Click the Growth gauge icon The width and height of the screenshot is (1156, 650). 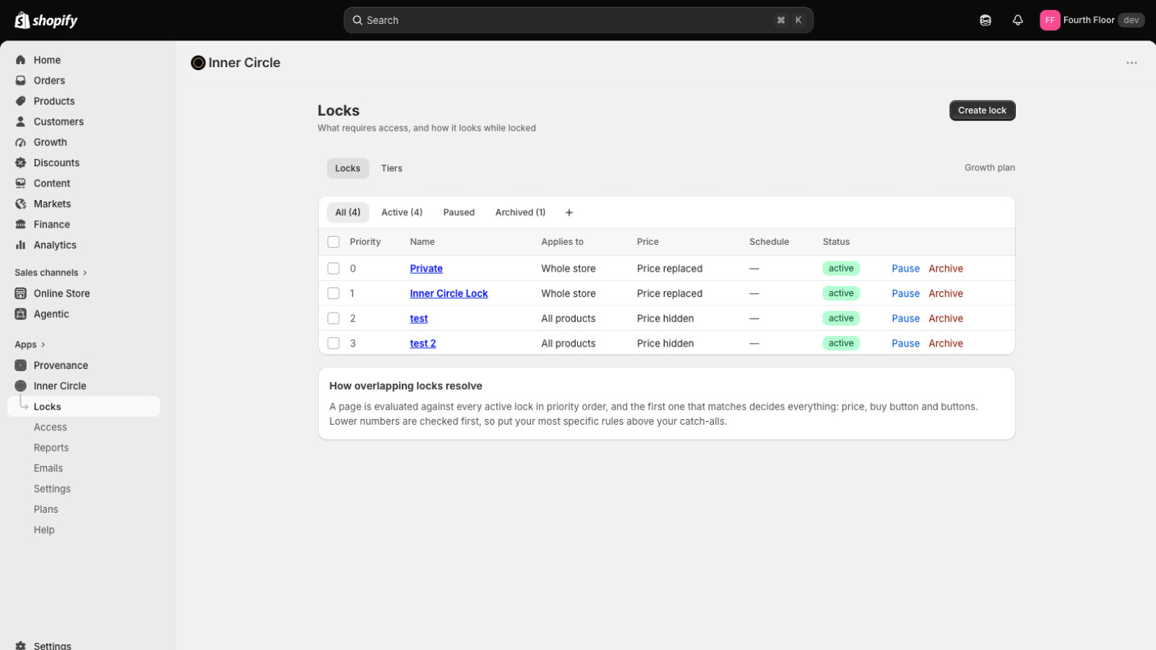[x=21, y=142]
